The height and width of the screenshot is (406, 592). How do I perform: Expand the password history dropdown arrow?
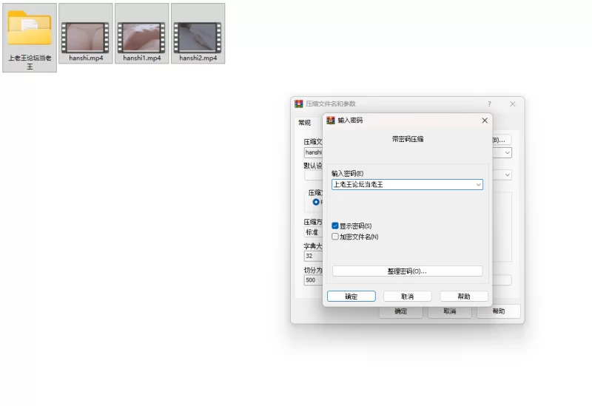(478, 184)
